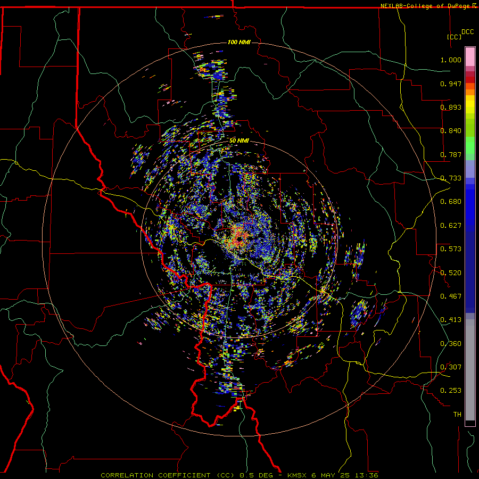
Task: Click the 0.467 scale value
Action: 451,296
